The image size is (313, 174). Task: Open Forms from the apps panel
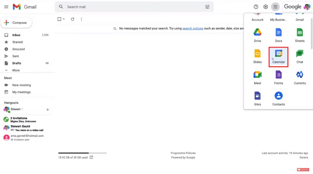[x=279, y=78]
